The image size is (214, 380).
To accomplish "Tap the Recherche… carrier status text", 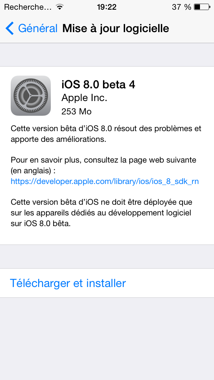I will 28,7.
